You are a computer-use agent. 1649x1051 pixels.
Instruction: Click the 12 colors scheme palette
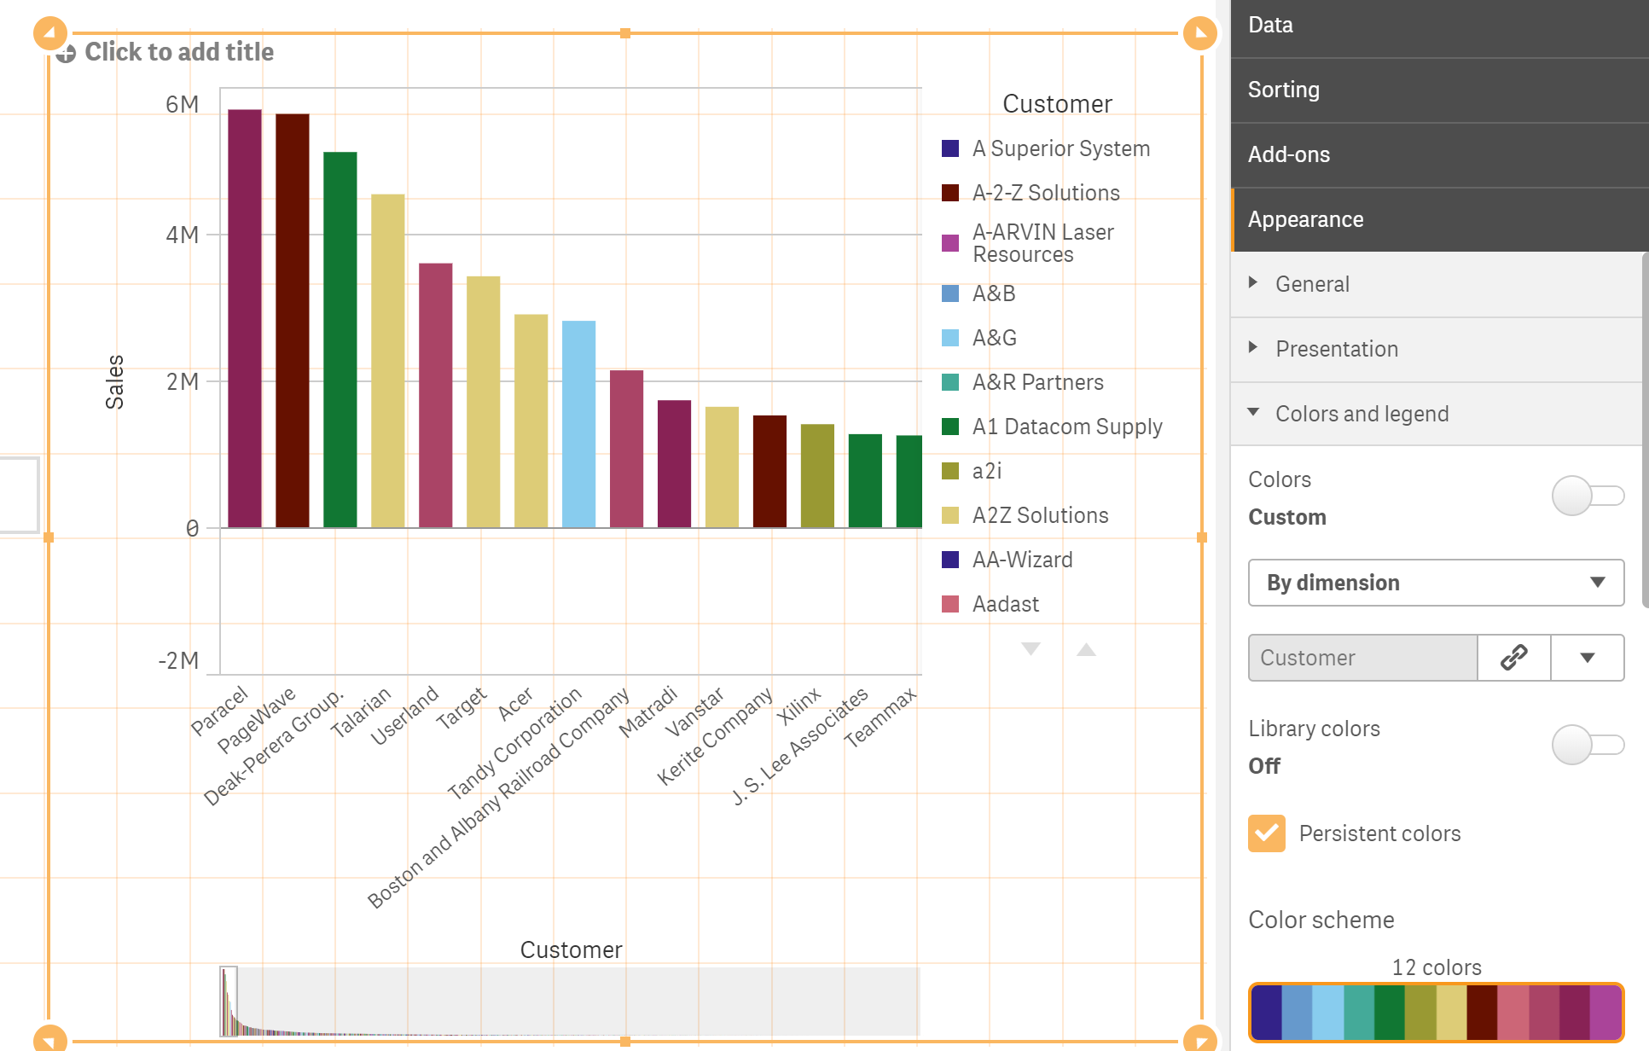(1436, 1012)
